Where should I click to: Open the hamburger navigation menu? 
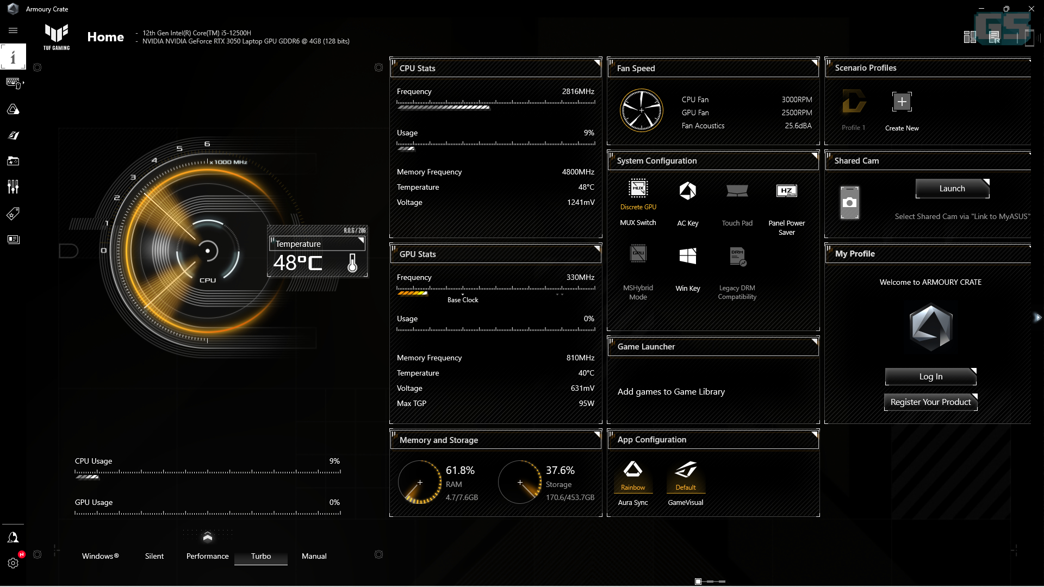click(x=13, y=30)
